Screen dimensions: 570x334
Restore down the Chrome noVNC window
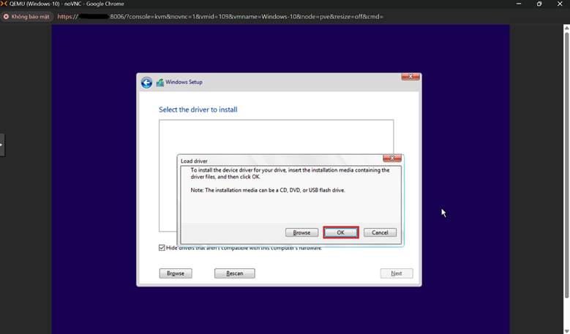tap(539, 4)
